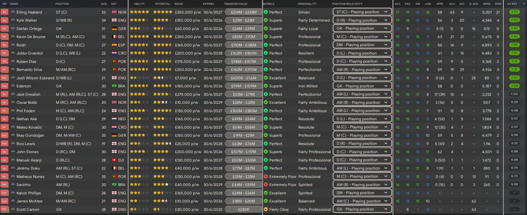Sort the squad list by the AGE column header
Image resolution: width=527 pixels, height=215 pixels.
(104, 4)
